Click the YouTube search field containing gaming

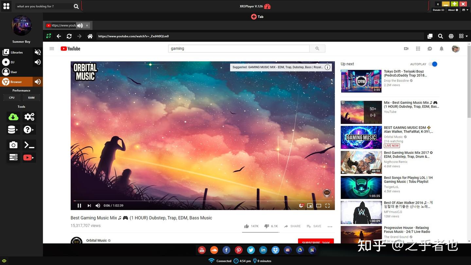point(239,49)
